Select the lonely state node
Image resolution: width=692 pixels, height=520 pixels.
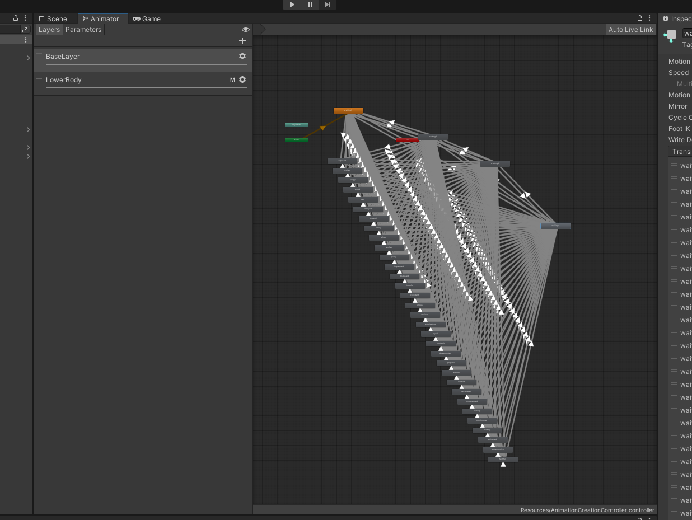point(378,228)
